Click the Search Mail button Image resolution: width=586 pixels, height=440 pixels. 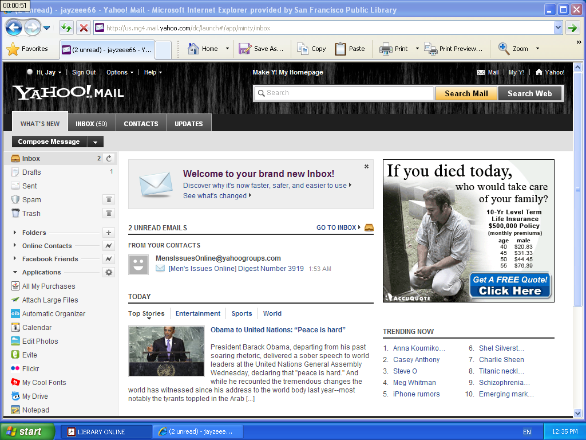tap(466, 93)
